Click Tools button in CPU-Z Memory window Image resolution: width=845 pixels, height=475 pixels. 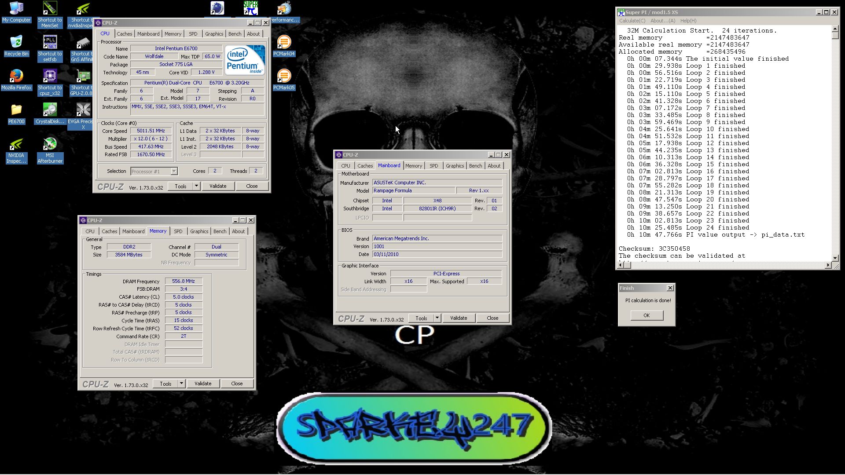coord(165,384)
